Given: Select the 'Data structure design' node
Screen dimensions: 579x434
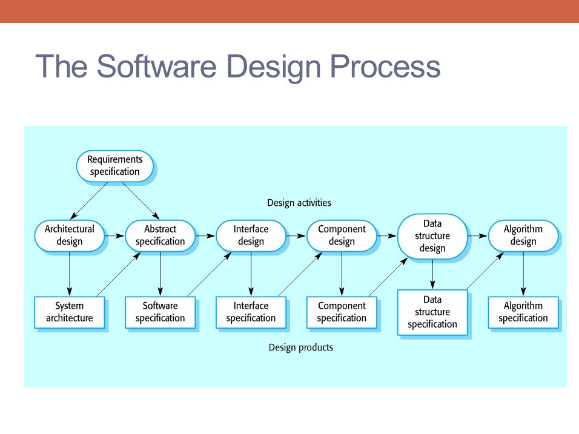Looking at the screenshot, I should coord(432,236).
